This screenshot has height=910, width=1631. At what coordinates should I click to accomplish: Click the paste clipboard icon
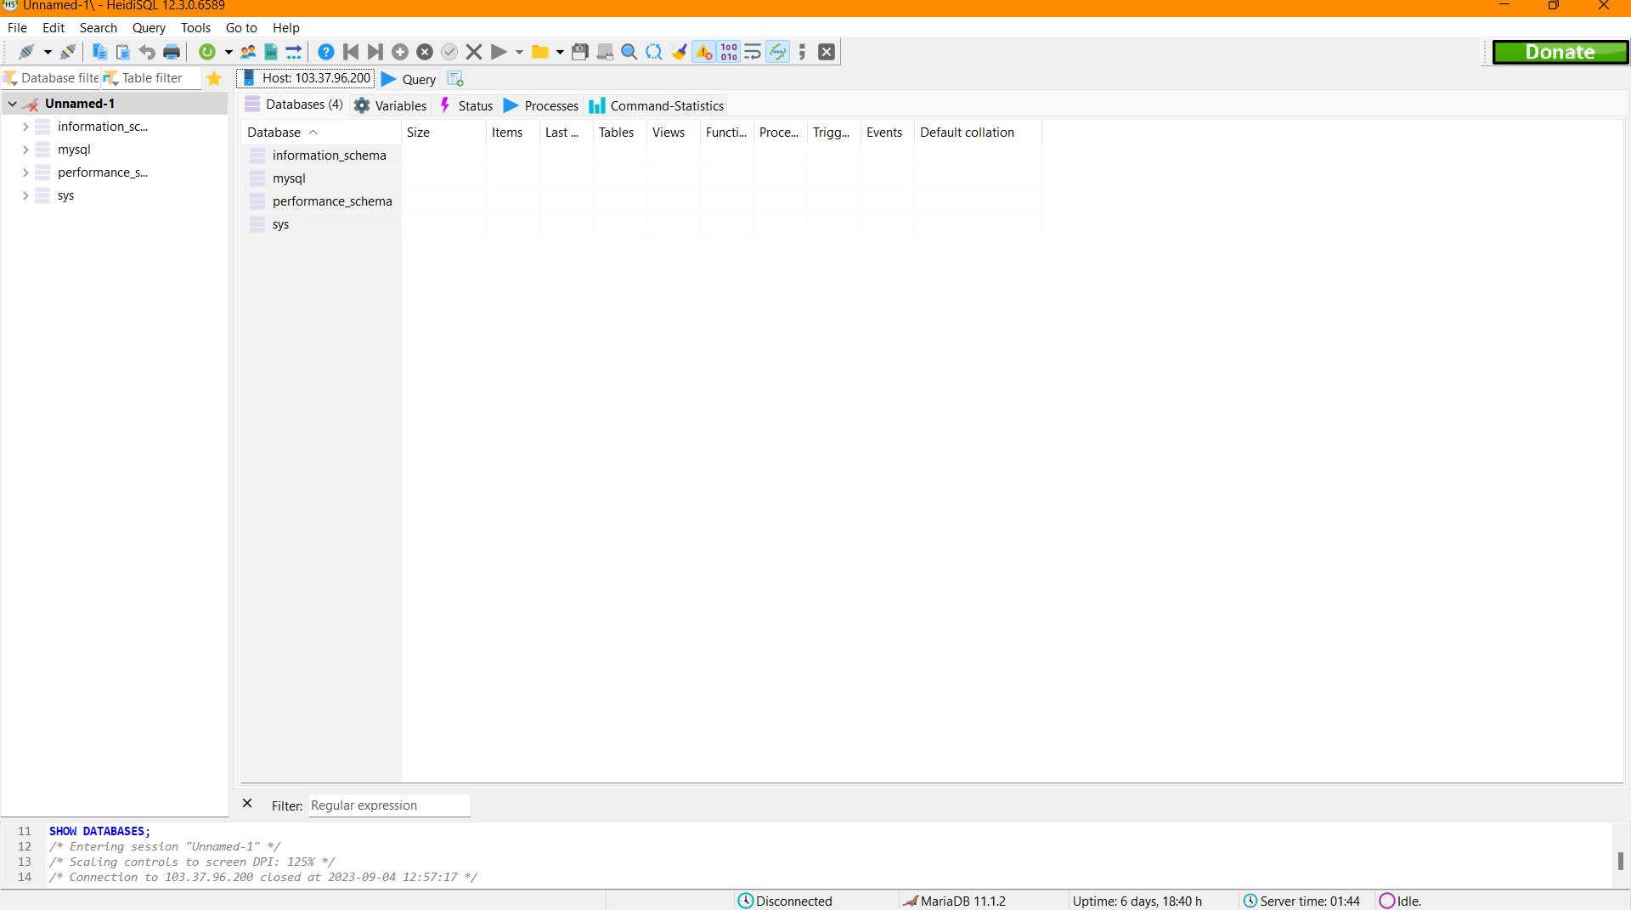(x=123, y=52)
